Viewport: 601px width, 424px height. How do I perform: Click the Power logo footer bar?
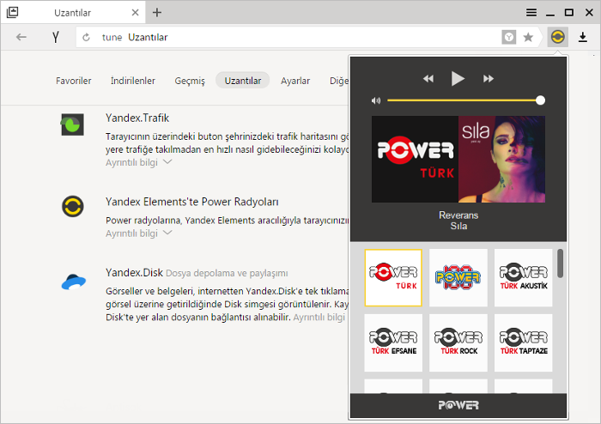click(x=458, y=405)
